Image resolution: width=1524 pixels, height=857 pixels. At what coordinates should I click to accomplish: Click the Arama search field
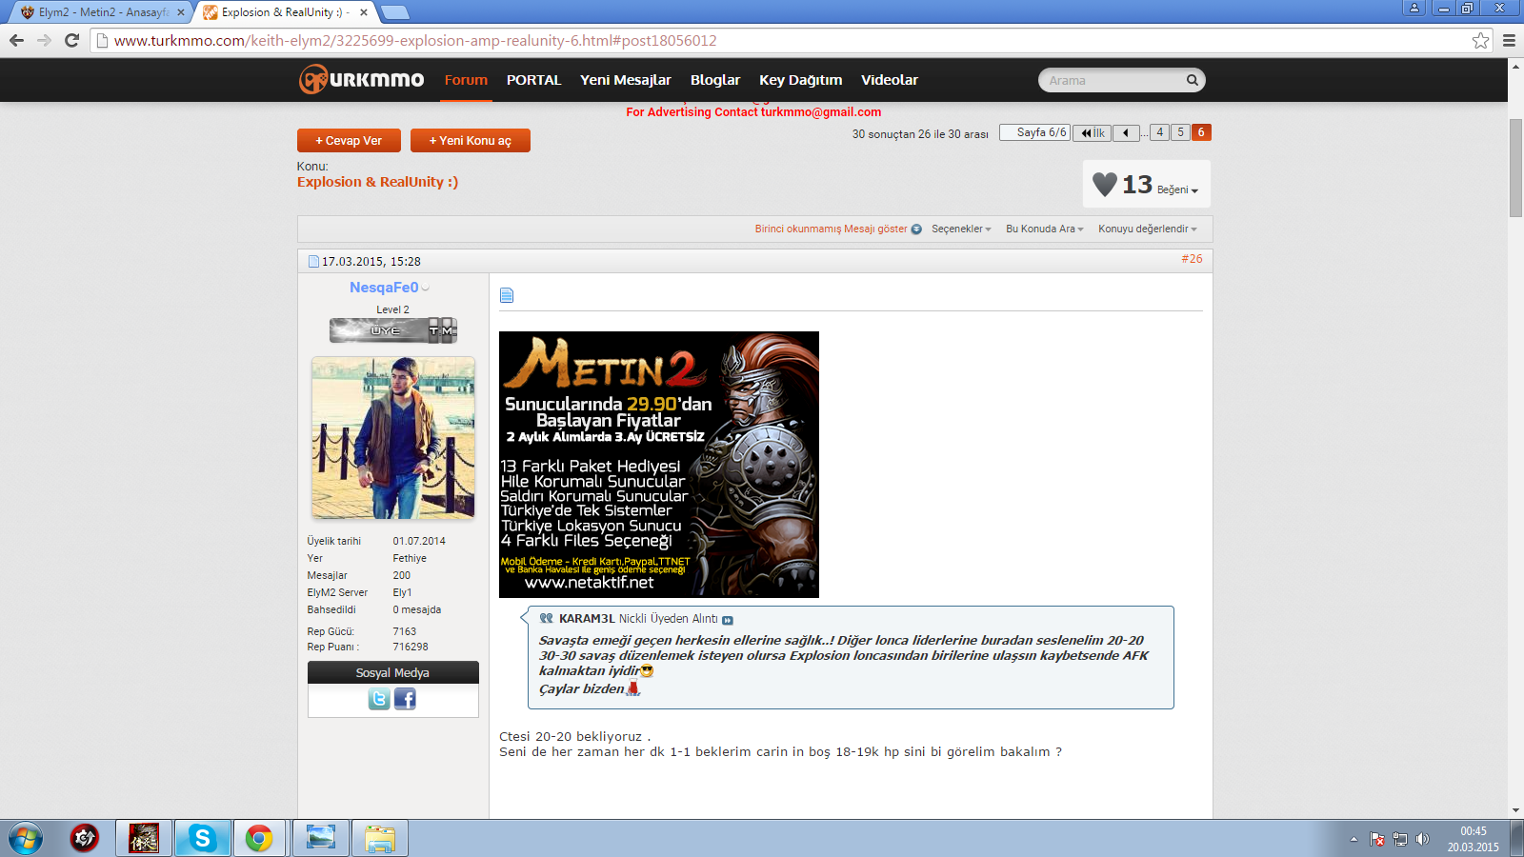[x=1113, y=80]
